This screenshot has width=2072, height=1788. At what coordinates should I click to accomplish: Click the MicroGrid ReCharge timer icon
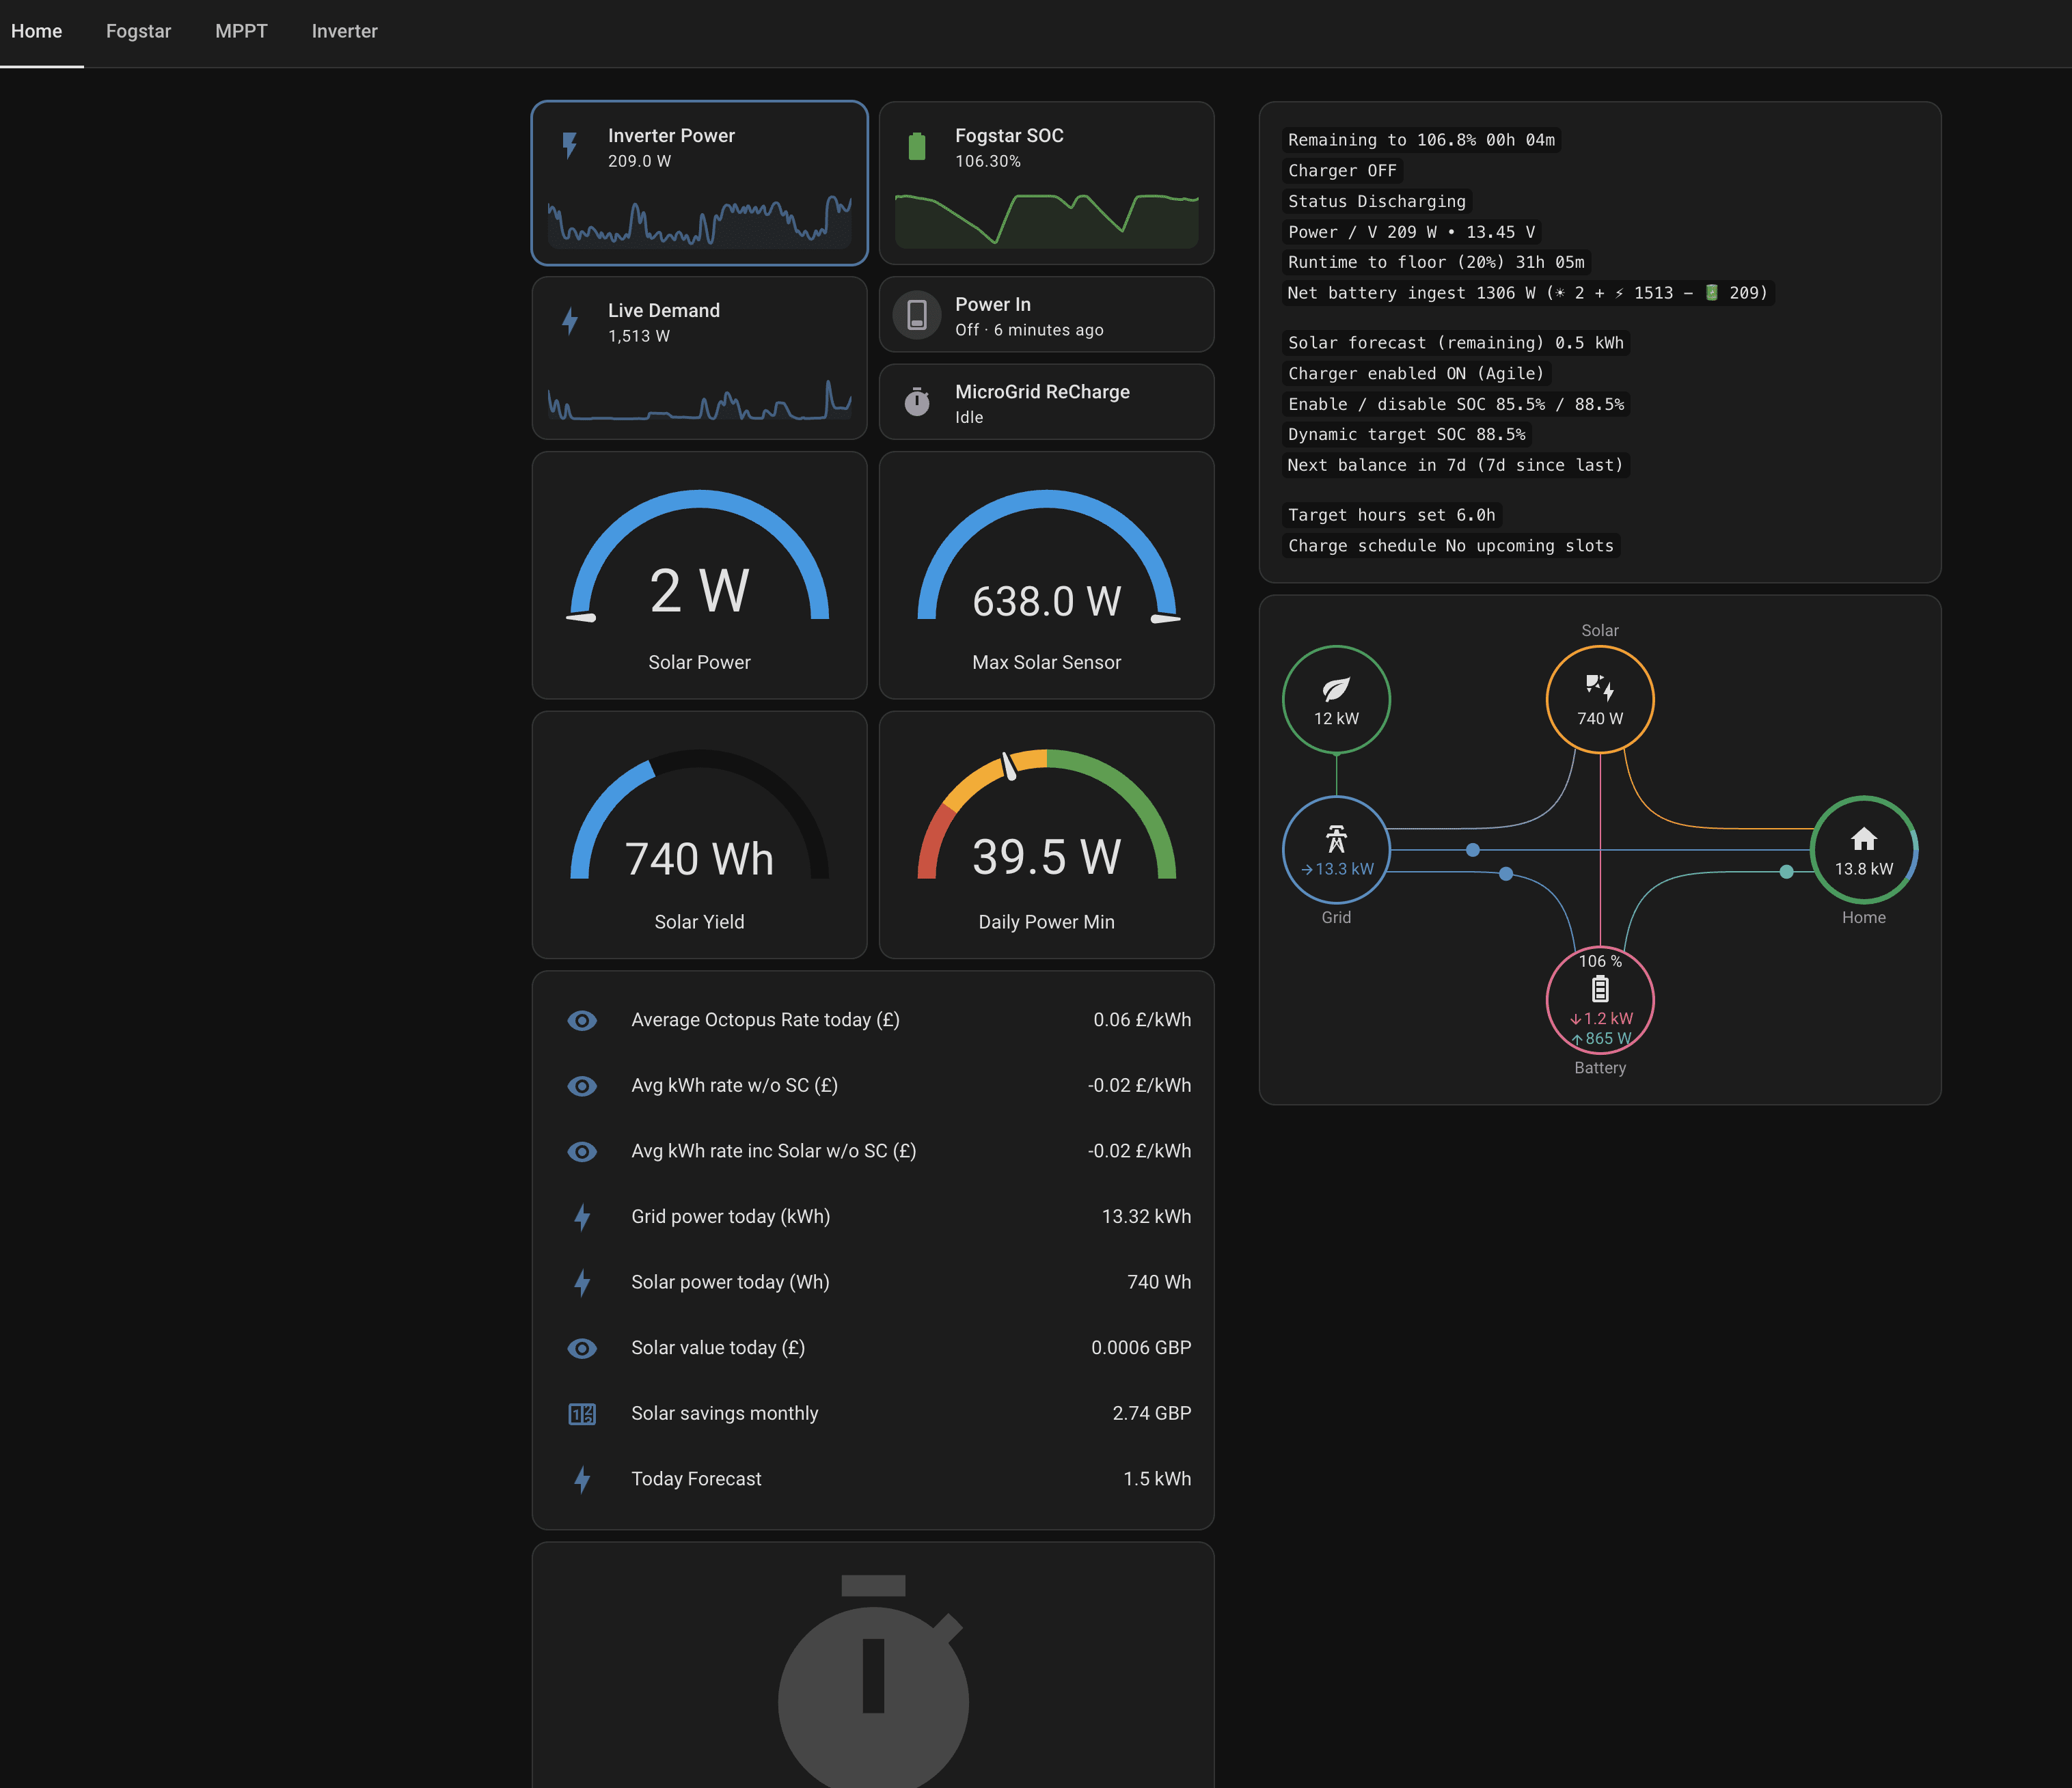coord(916,402)
